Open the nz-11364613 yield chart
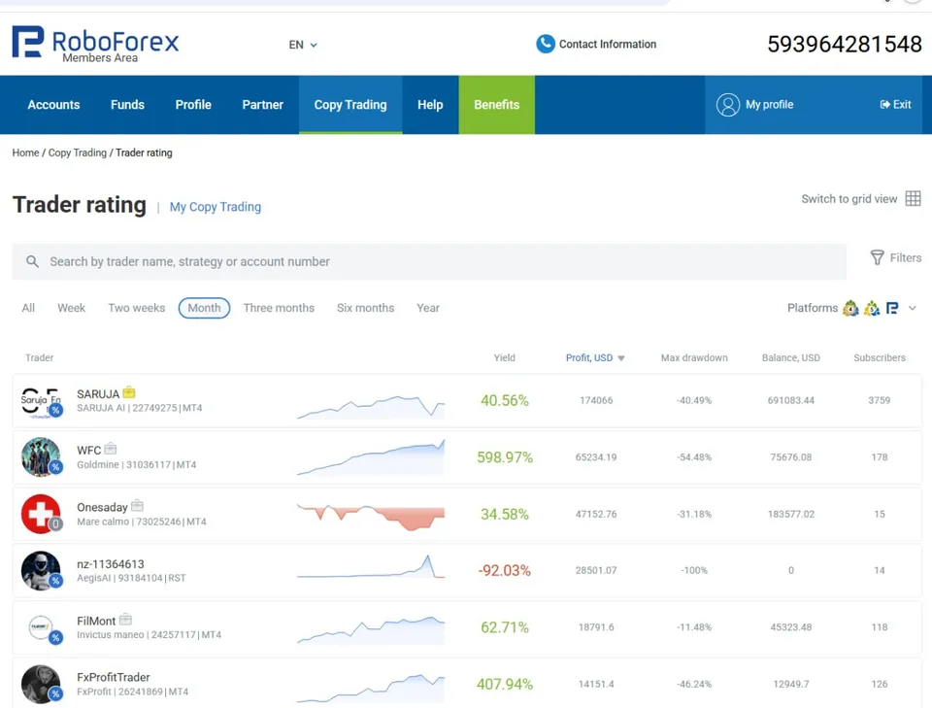 point(371,566)
